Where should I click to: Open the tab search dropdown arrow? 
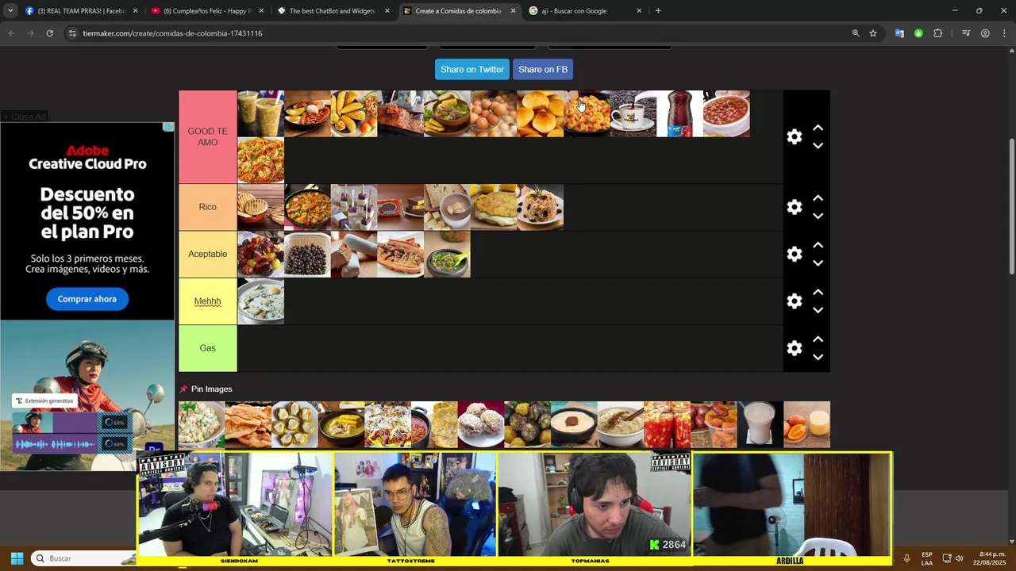(10, 11)
